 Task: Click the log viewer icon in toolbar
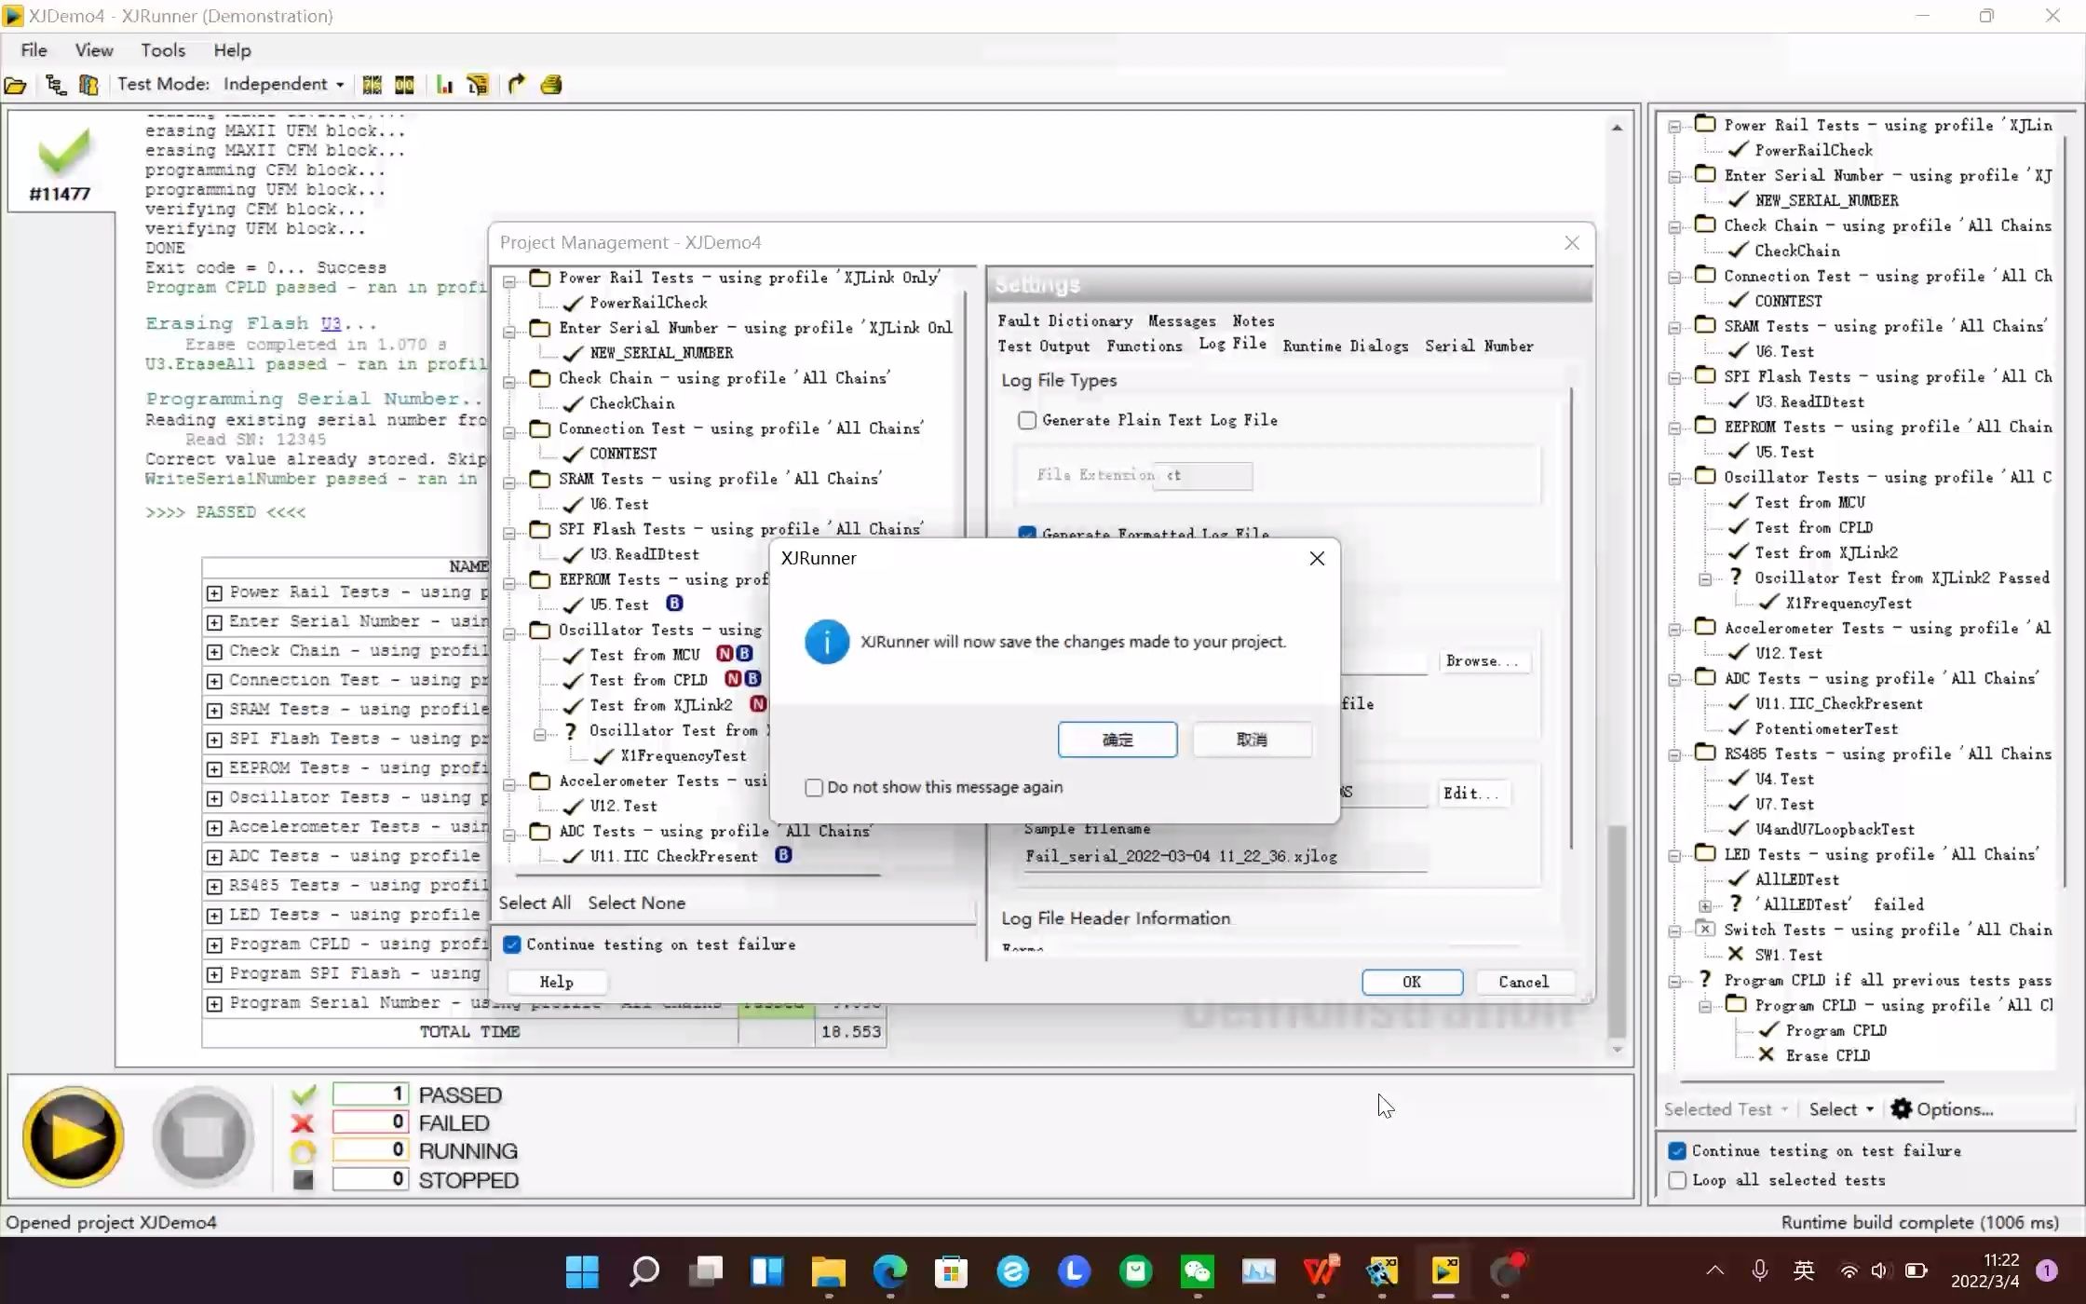click(478, 85)
